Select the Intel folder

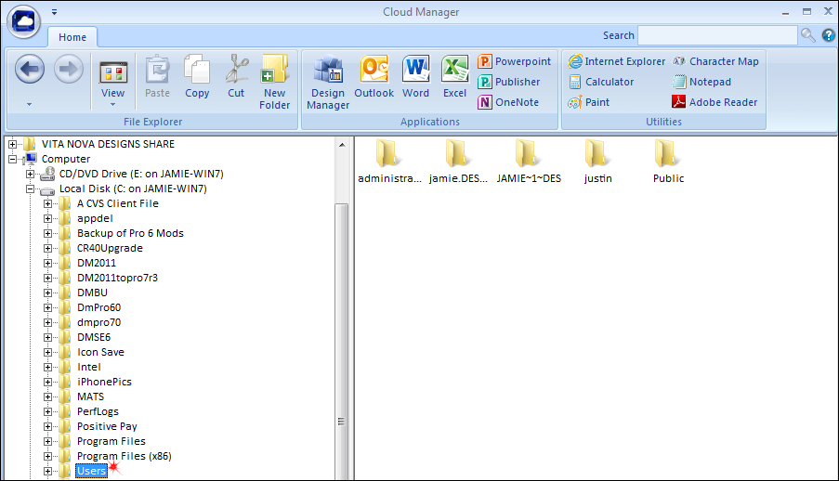[x=89, y=367]
